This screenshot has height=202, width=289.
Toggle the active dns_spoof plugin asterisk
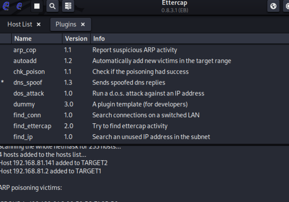point(3,83)
